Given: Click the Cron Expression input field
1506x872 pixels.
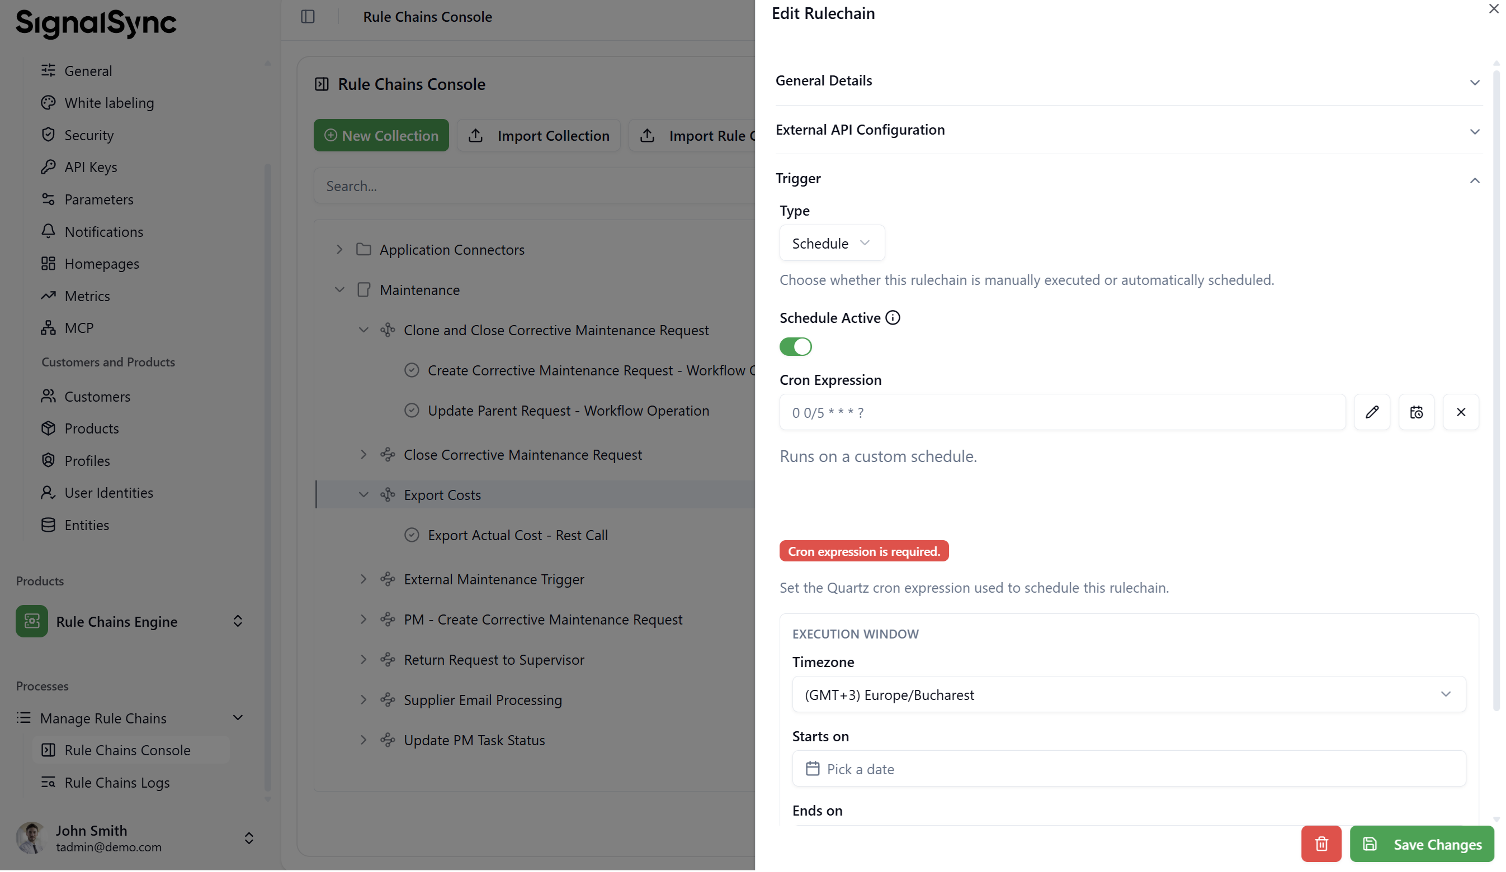Looking at the screenshot, I should (x=1061, y=412).
